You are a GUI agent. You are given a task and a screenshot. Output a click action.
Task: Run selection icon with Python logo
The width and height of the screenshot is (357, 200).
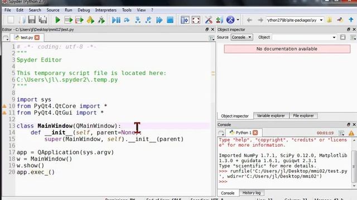coord(90,20)
